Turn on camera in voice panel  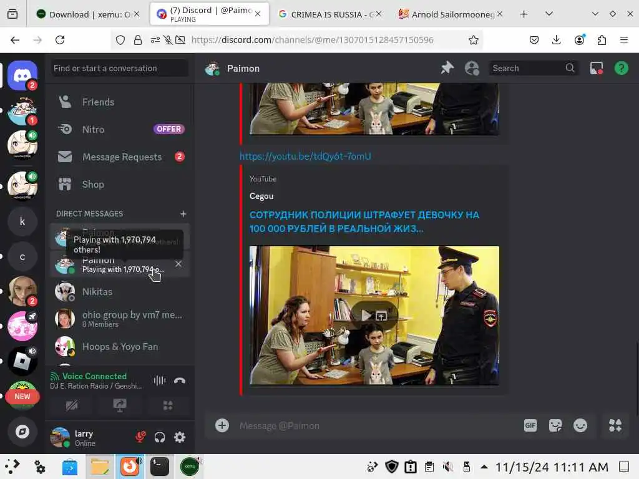click(72, 405)
